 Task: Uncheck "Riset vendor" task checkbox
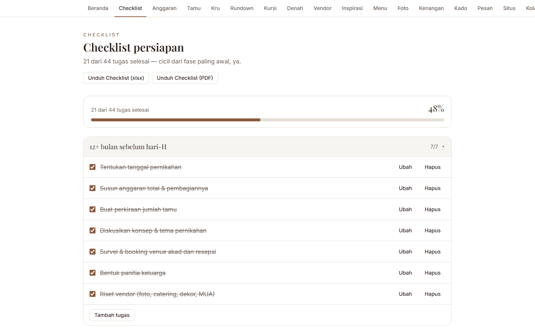coord(93,294)
